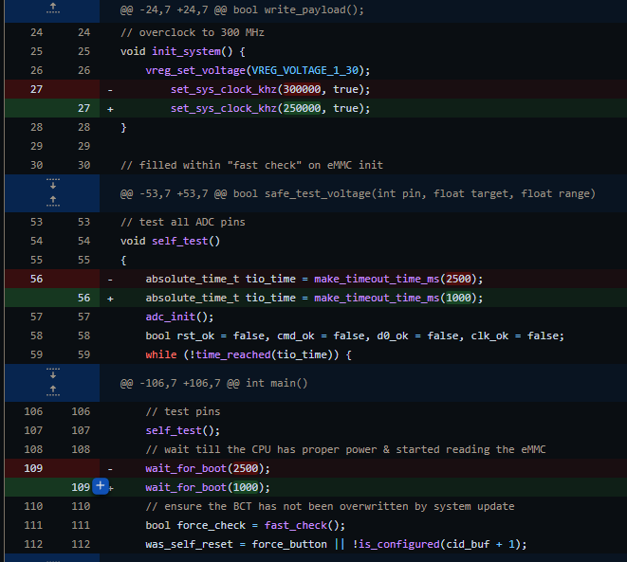Image resolution: width=627 pixels, height=562 pixels.
Task: Add a comment on added line 109
Action: coord(101,486)
